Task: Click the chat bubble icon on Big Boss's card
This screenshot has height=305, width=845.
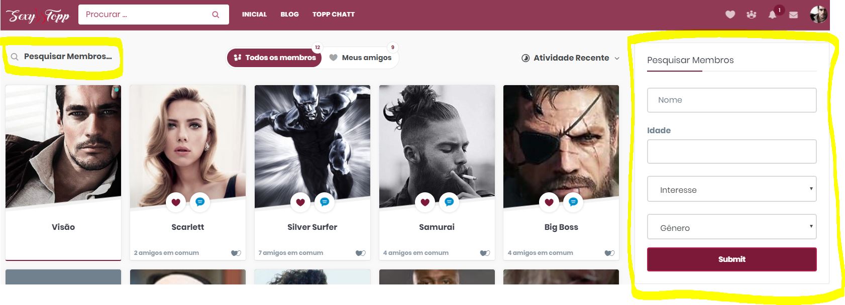Action: point(573,202)
